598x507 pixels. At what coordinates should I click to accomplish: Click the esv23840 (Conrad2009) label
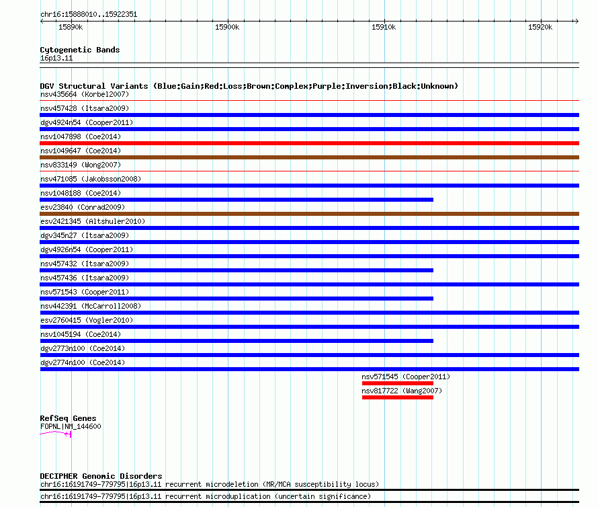coord(83,207)
